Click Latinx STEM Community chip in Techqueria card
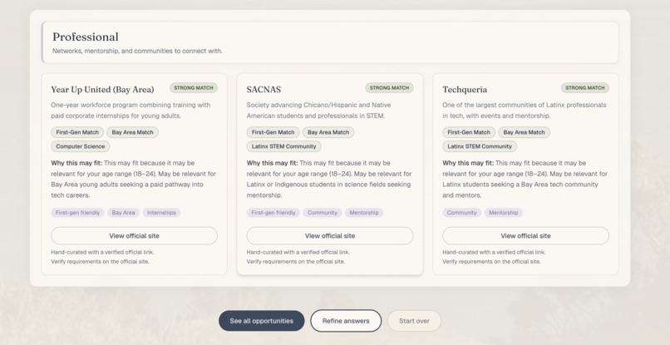The image size is (670, 345). (480, 146)
